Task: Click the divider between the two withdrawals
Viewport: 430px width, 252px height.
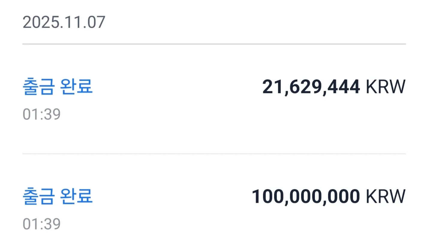Action: tap(214, 154)
